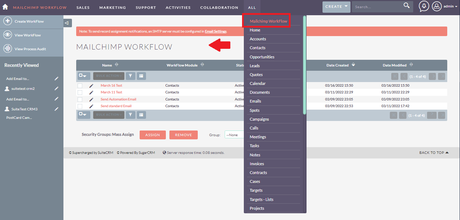
Task: Tick the March 11 Test checkbox
Action: 80,92
